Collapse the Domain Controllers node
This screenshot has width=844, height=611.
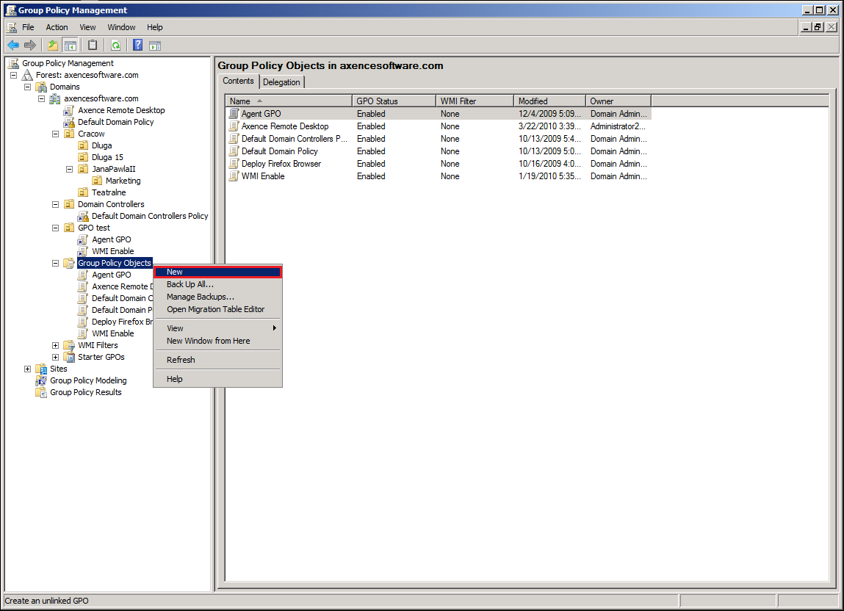(56, 204)
